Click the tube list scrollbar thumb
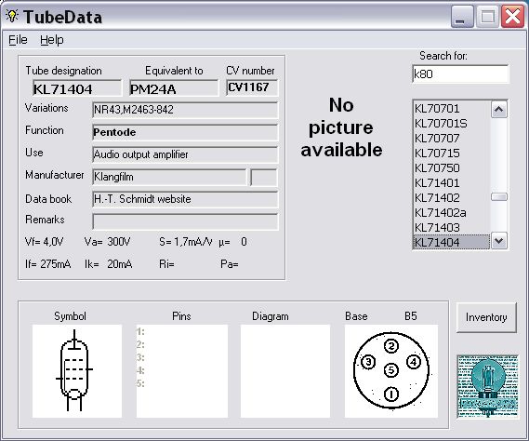Screen dimensions: 529x441 499,197
